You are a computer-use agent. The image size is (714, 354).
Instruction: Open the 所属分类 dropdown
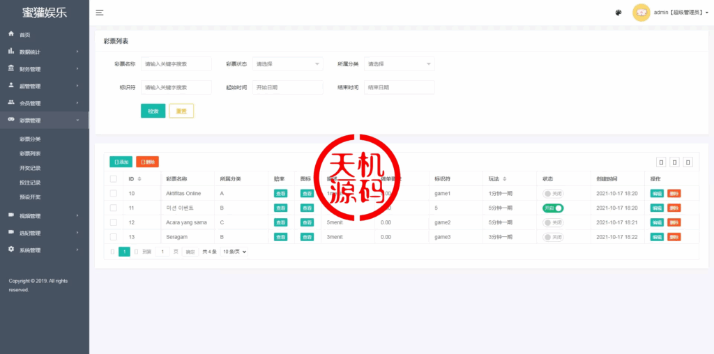(399, 64)
